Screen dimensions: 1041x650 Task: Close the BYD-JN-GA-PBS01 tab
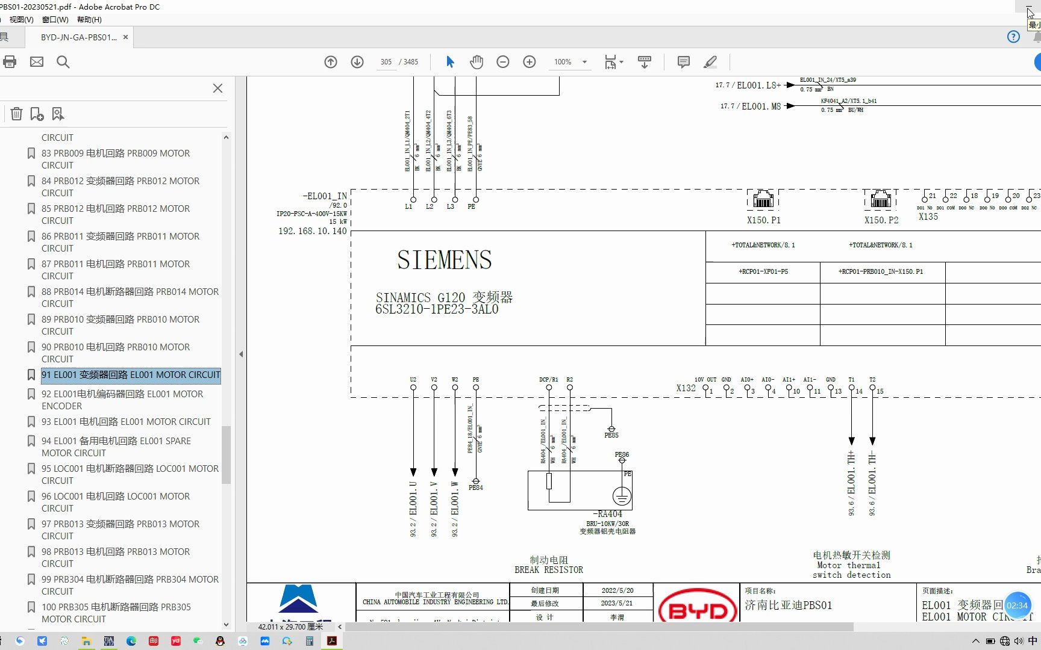click(125, 37)
